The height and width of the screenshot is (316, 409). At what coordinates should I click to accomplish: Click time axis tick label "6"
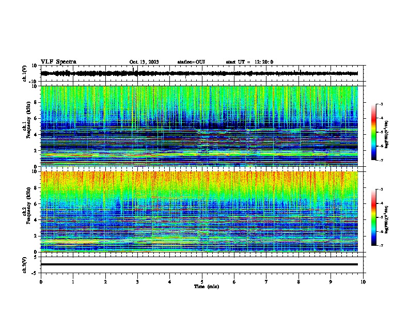[x=234, y=282]
